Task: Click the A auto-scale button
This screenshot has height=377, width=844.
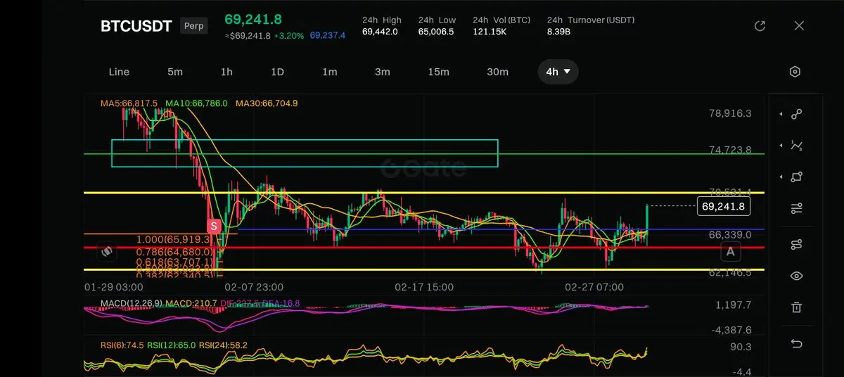Action: (731, 251)
